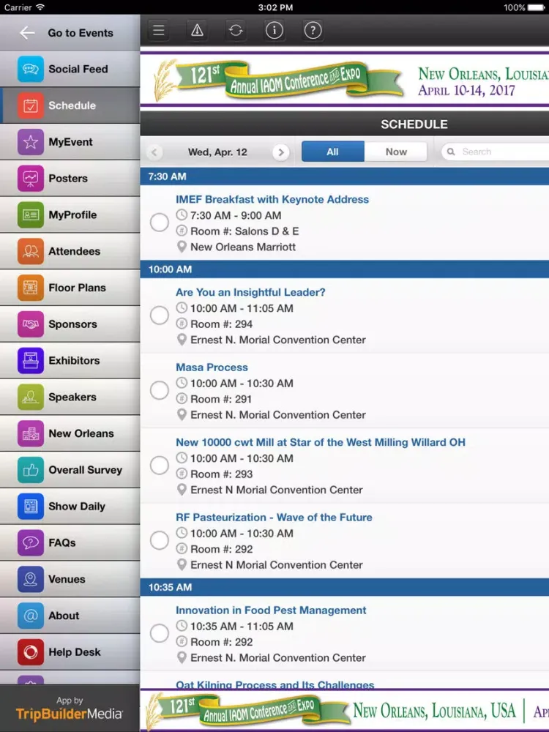Open the About at-sign icon

point(31,616)
